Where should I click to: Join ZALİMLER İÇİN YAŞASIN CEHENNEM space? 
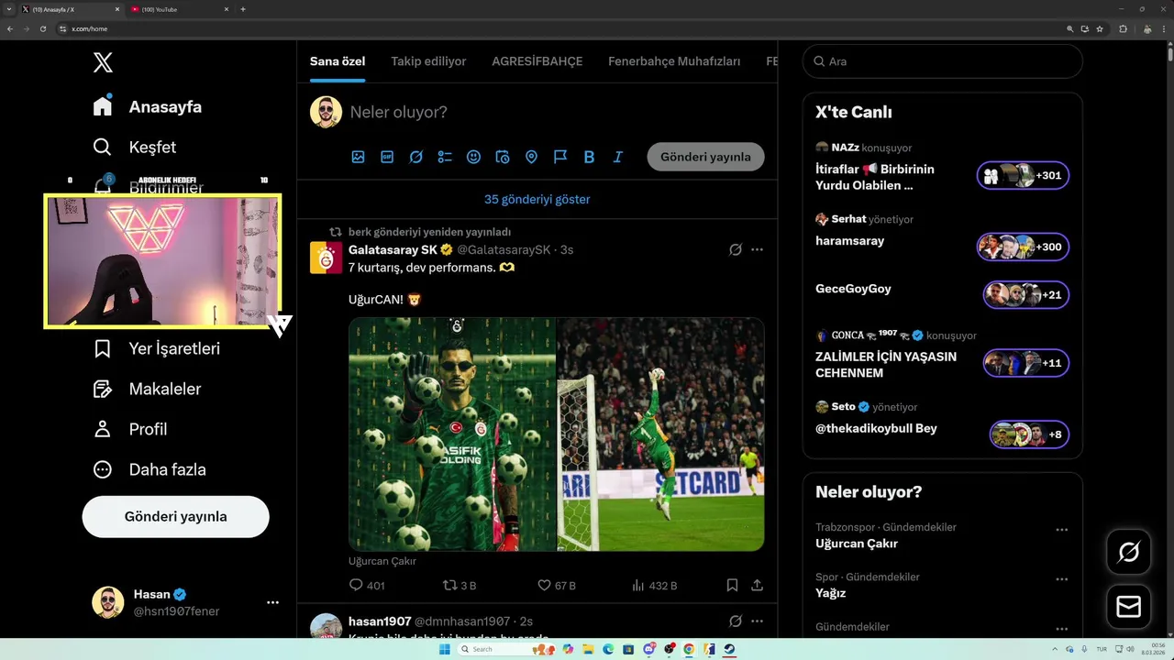click(x=1025, y=363)
